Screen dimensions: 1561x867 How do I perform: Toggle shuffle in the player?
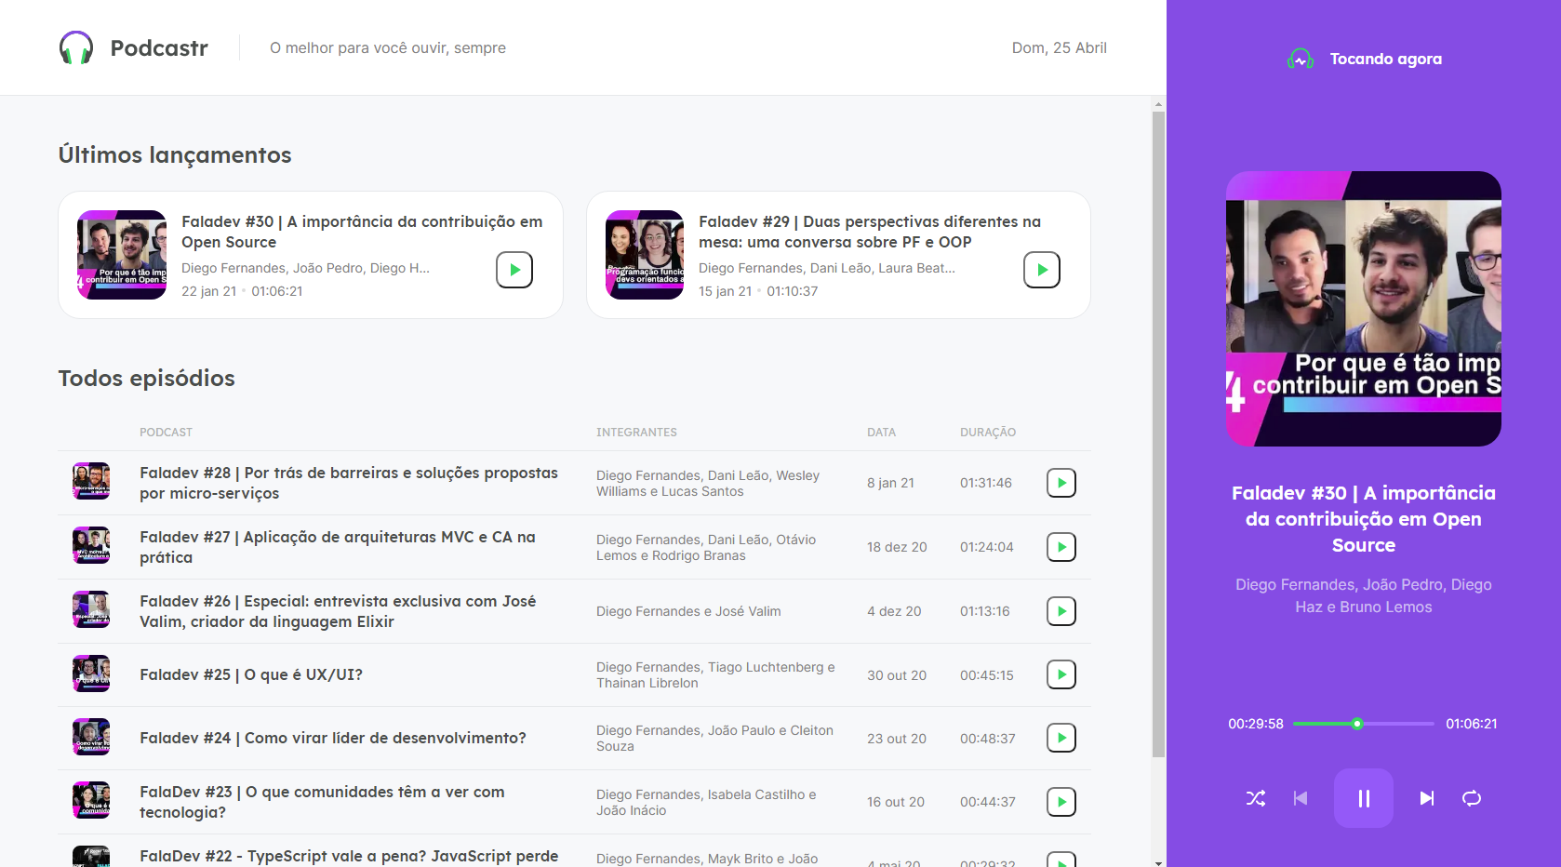tap(1256, 798)
